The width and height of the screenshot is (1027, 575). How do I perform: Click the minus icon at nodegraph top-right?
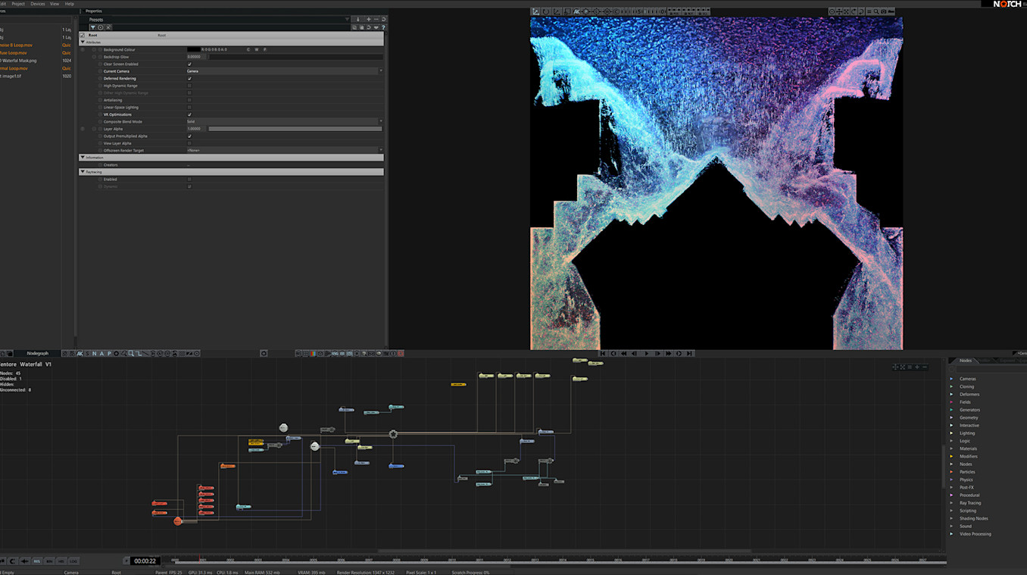(x=925, y=367)
